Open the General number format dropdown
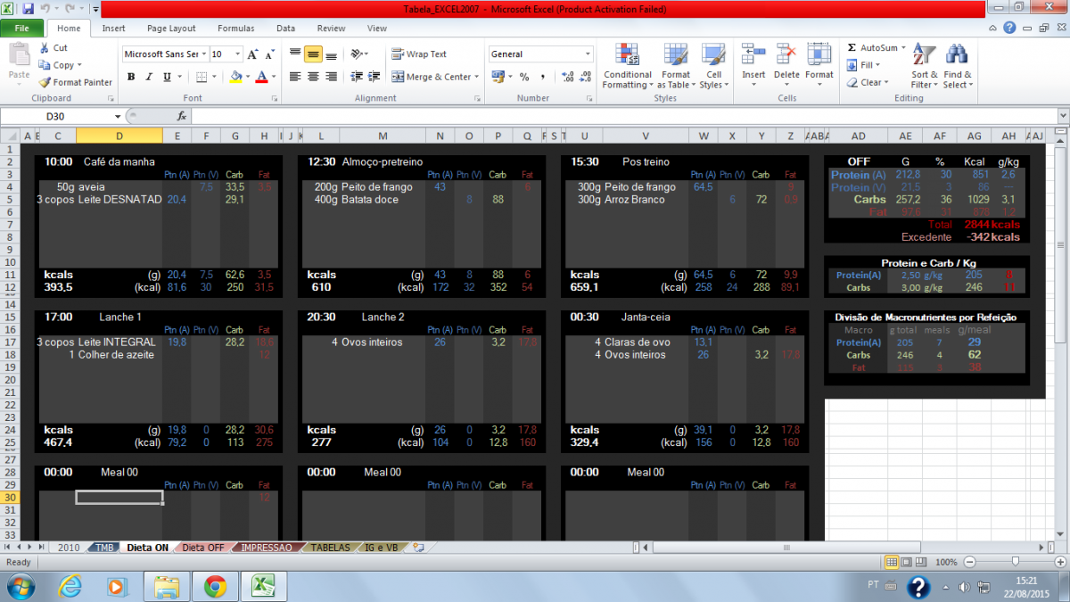This screenshot has width=1070, height=602. (x=587, y=54)
